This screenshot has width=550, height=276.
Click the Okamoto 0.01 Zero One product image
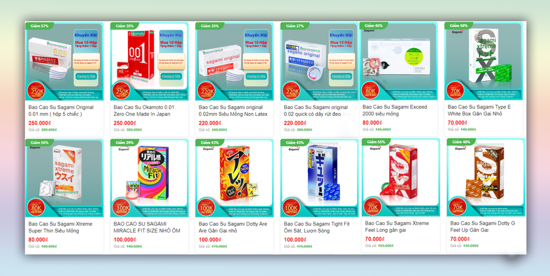[149, 61]
